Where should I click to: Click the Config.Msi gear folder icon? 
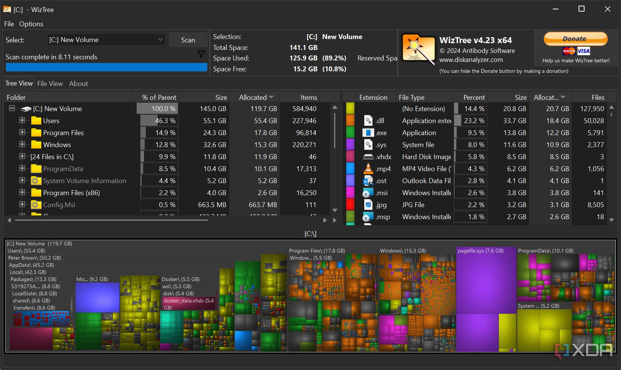click(x=36, y=205)
